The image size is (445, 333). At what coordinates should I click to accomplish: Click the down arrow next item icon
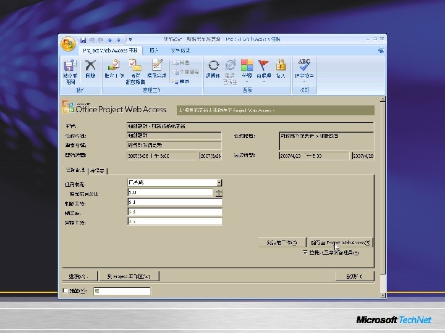click(x=118, y=40)
